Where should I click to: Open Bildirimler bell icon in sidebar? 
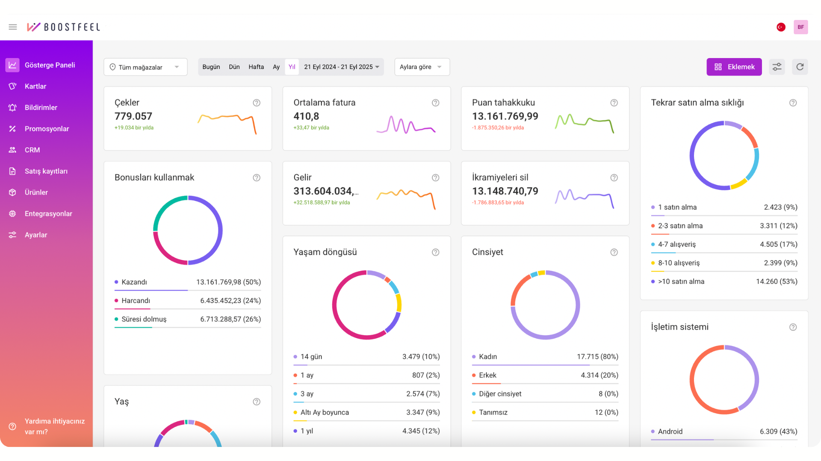[x=12, y=108]
